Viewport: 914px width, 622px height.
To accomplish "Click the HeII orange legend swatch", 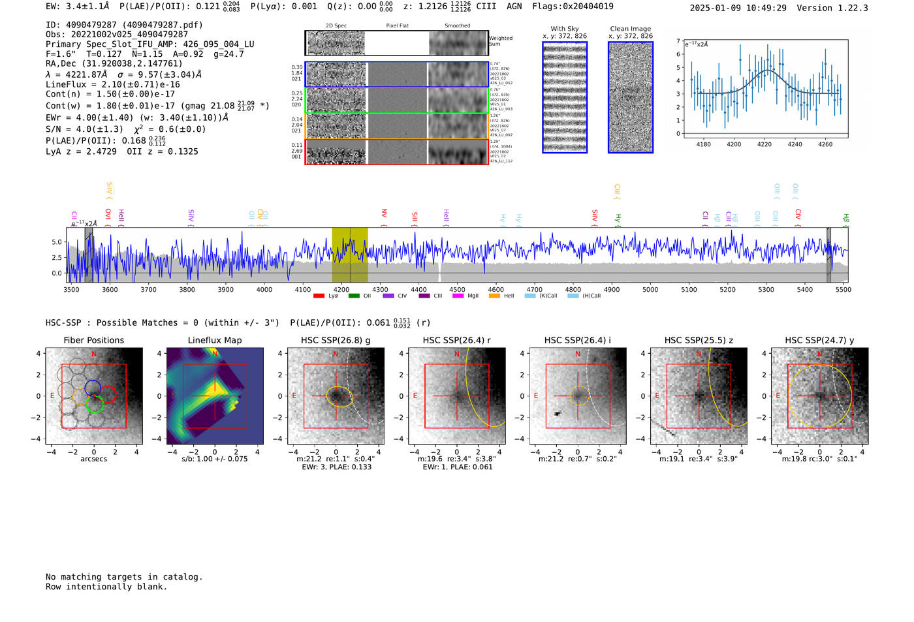I will coord(495,296).
